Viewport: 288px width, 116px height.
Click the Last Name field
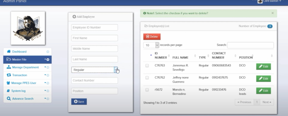point(94,59)
